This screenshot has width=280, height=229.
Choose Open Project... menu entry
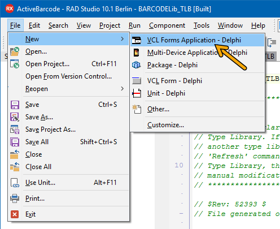68,64
